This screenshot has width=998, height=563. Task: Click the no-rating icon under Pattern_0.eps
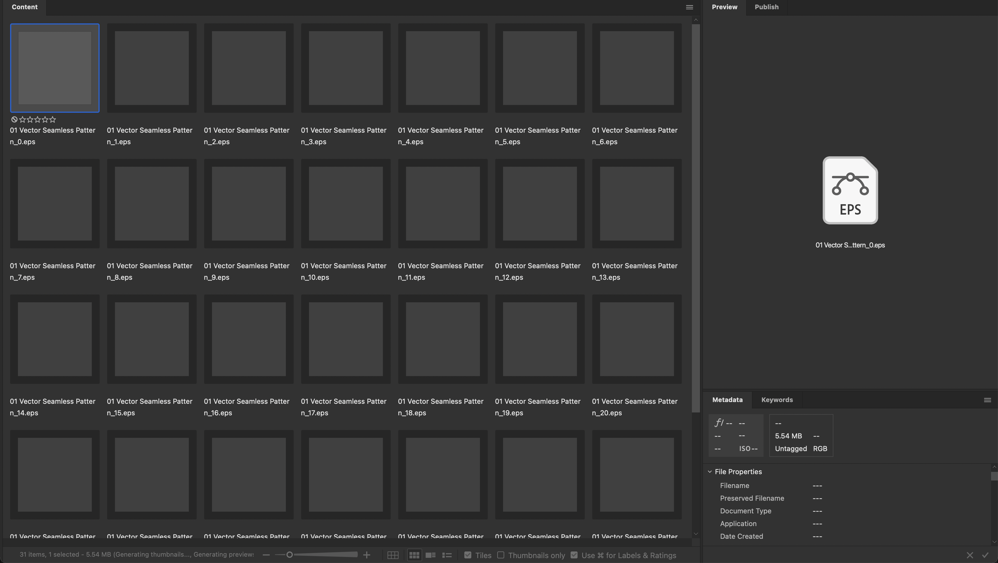14,120
